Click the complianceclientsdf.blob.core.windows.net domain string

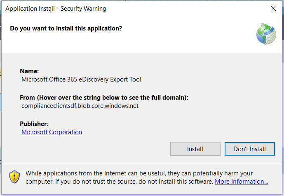tap(80, 106)
